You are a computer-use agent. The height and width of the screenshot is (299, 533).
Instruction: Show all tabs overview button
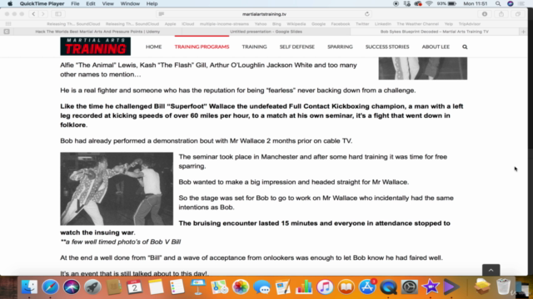518,14
